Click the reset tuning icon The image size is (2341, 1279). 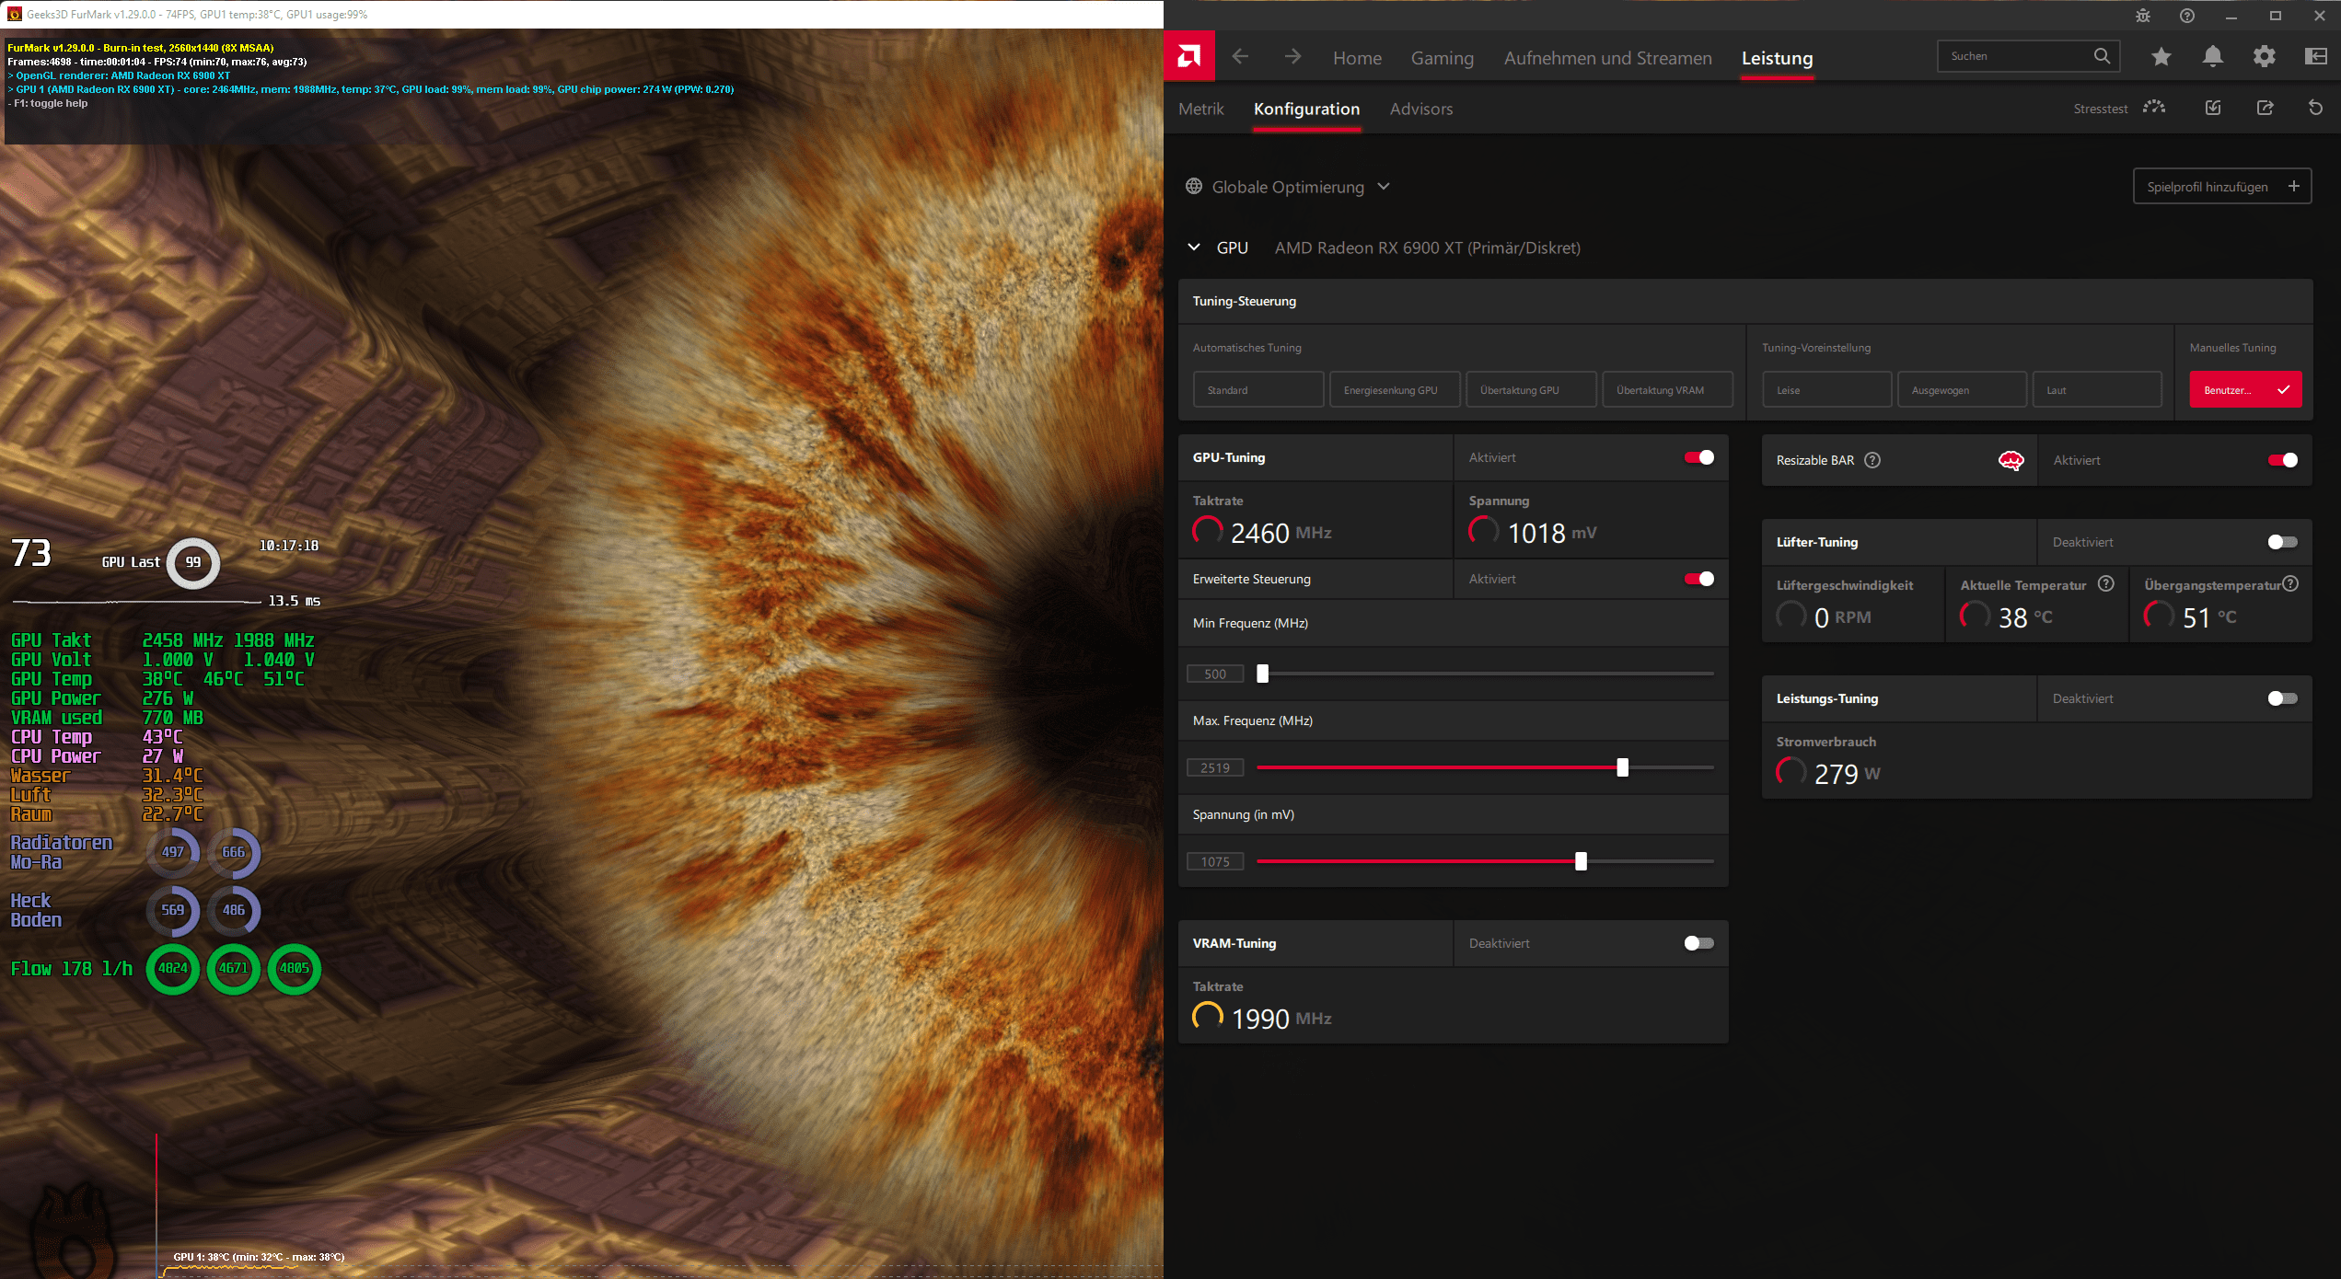(2316, 108)
